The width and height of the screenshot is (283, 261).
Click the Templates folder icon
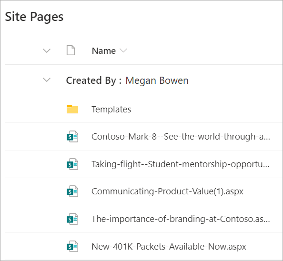(x=72, y=109)
